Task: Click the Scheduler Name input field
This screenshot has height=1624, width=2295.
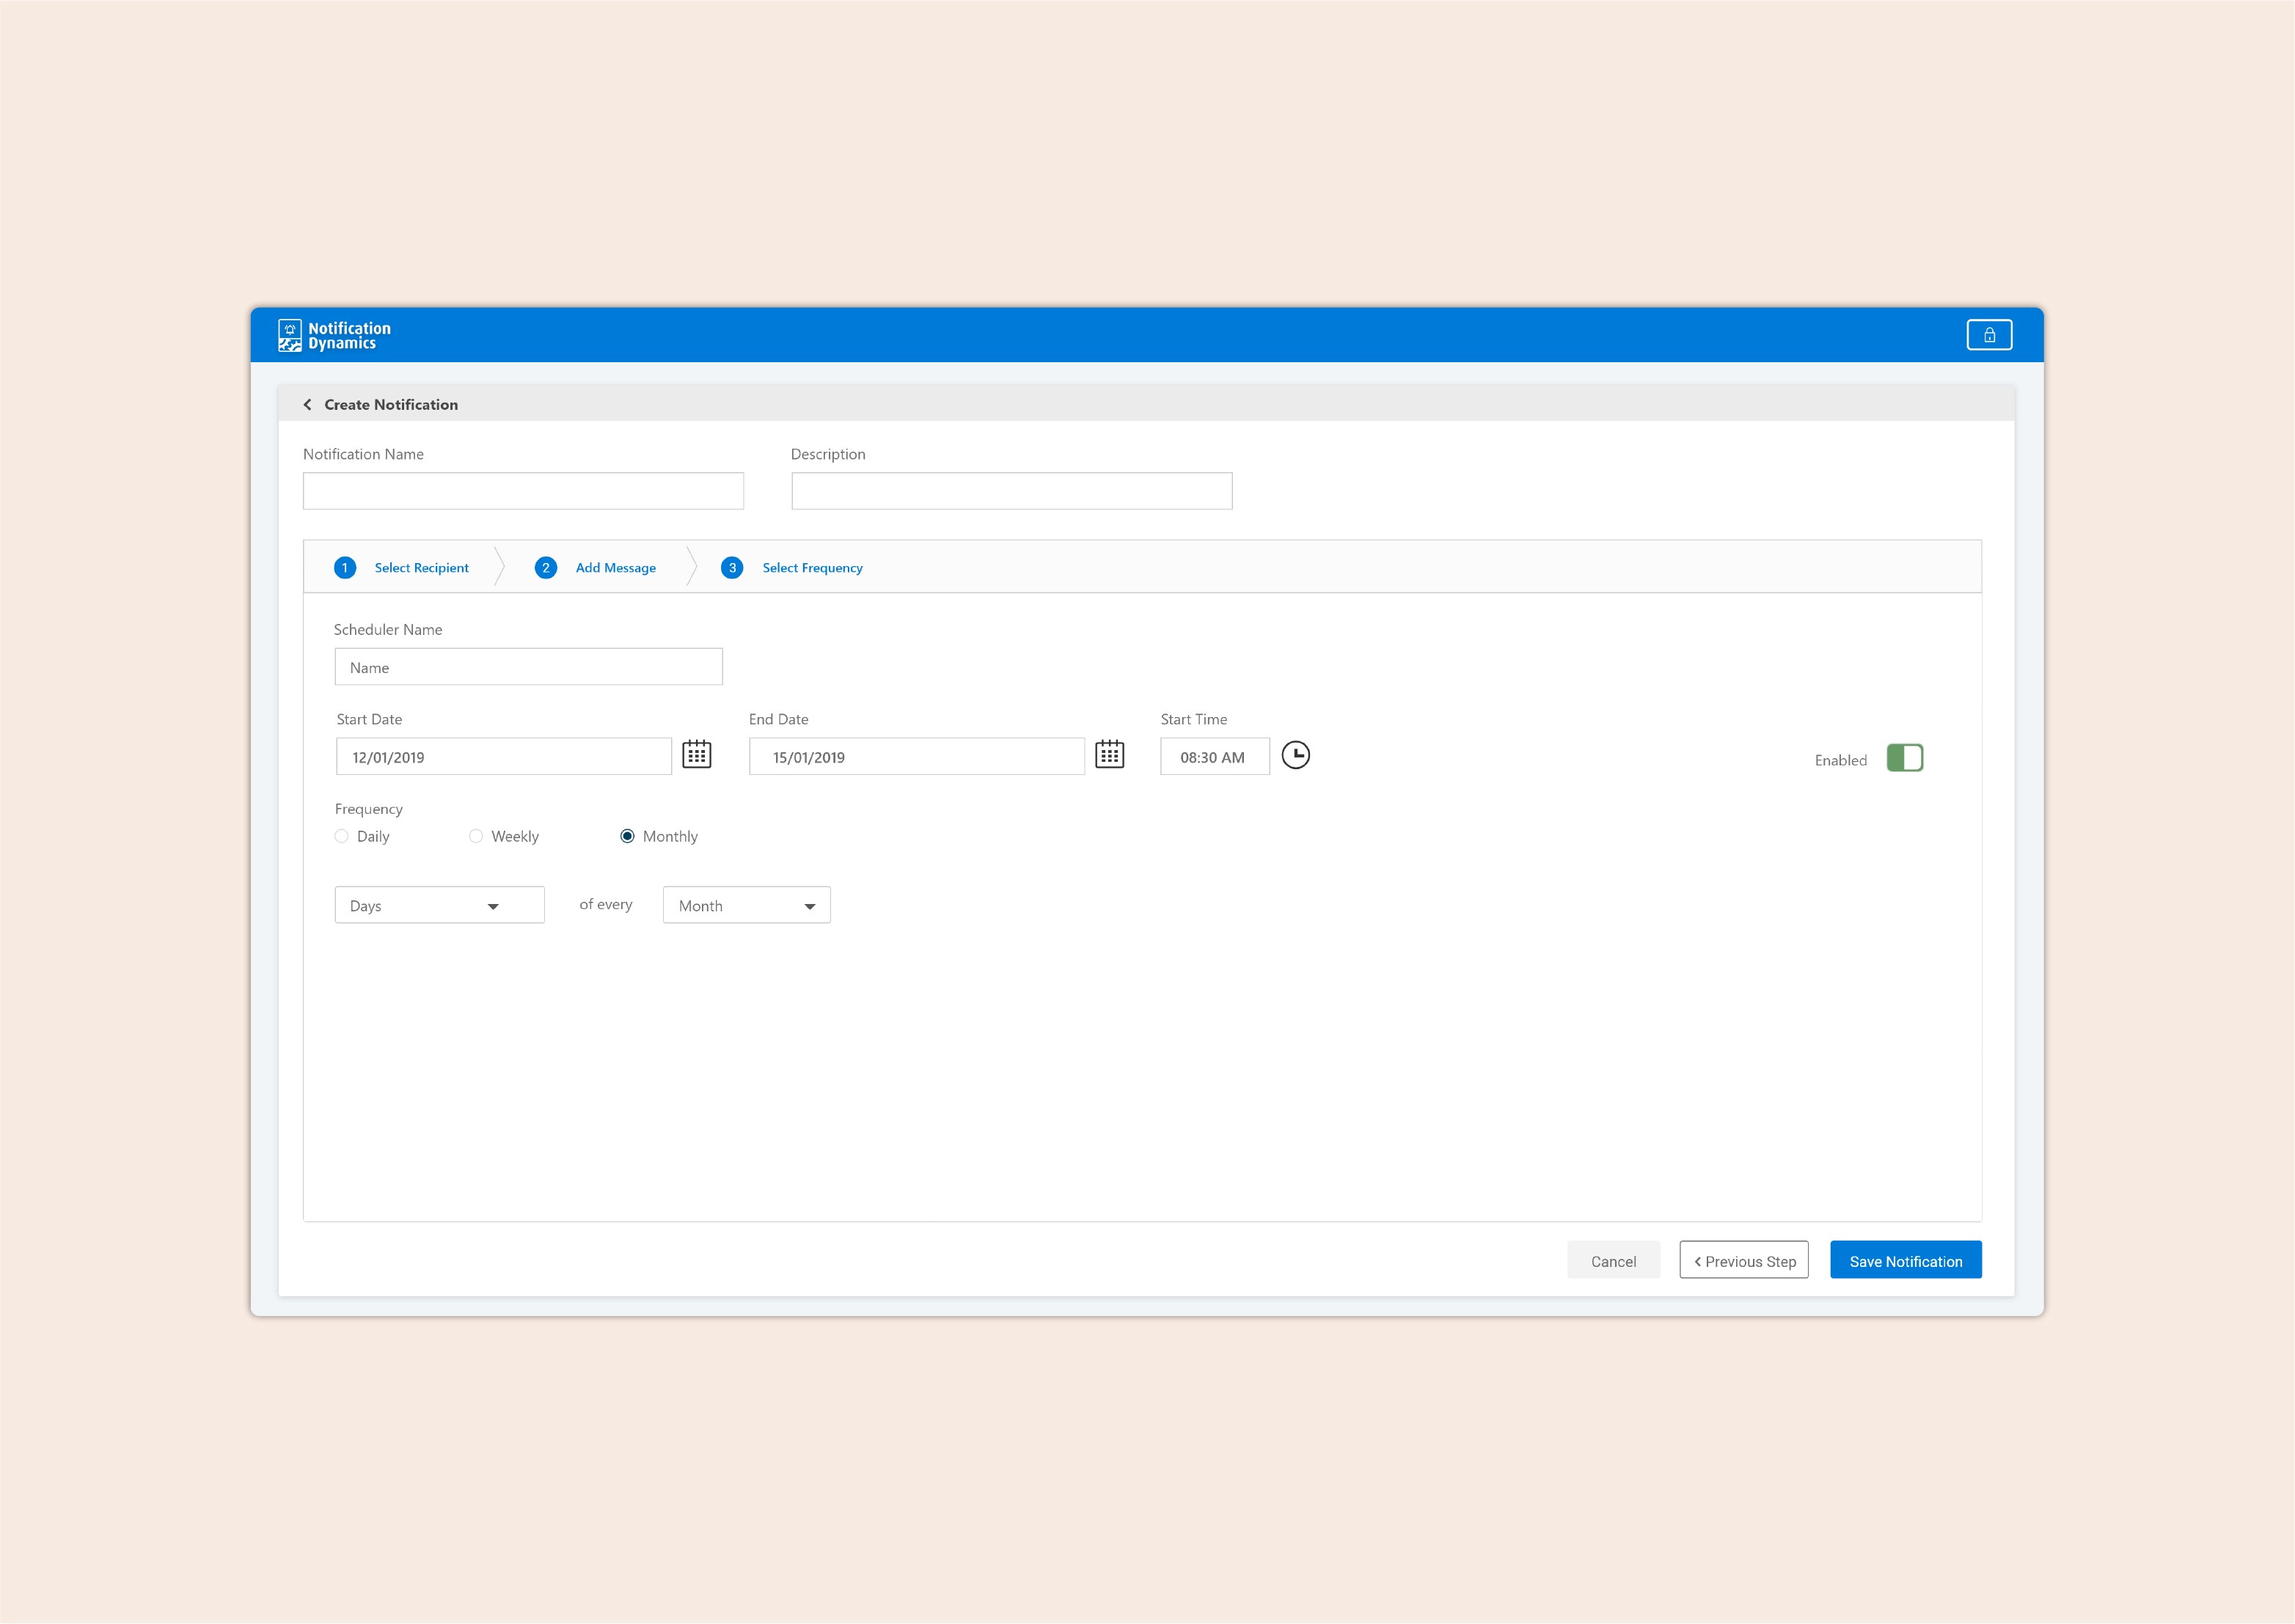Action: click(x=528, y=667)
